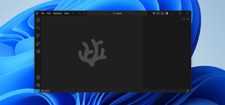Open the Edit menu
The height and width of the screenshot is (105, 225).
pos(49,13)
